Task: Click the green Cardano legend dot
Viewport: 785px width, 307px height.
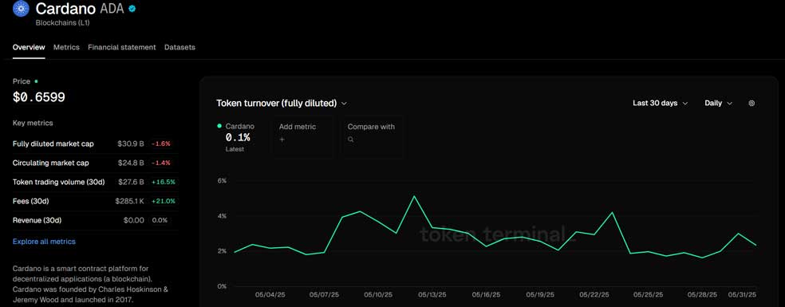Action: click(x=219, y=126)
